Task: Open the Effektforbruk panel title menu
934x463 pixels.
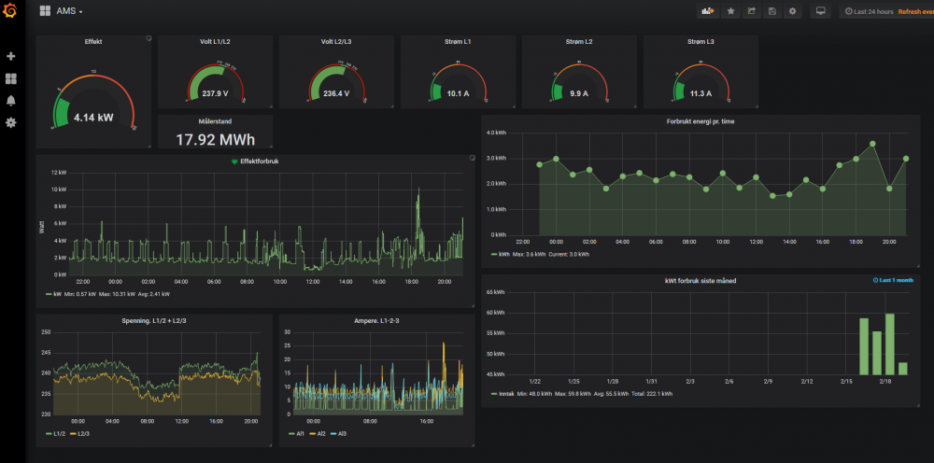Action: (x=259, y=161)
